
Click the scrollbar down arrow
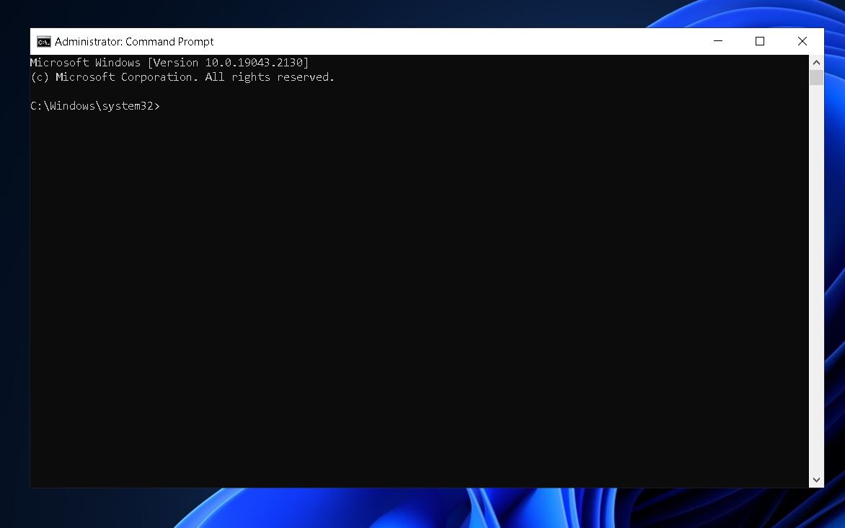click(x=816, y=480)
